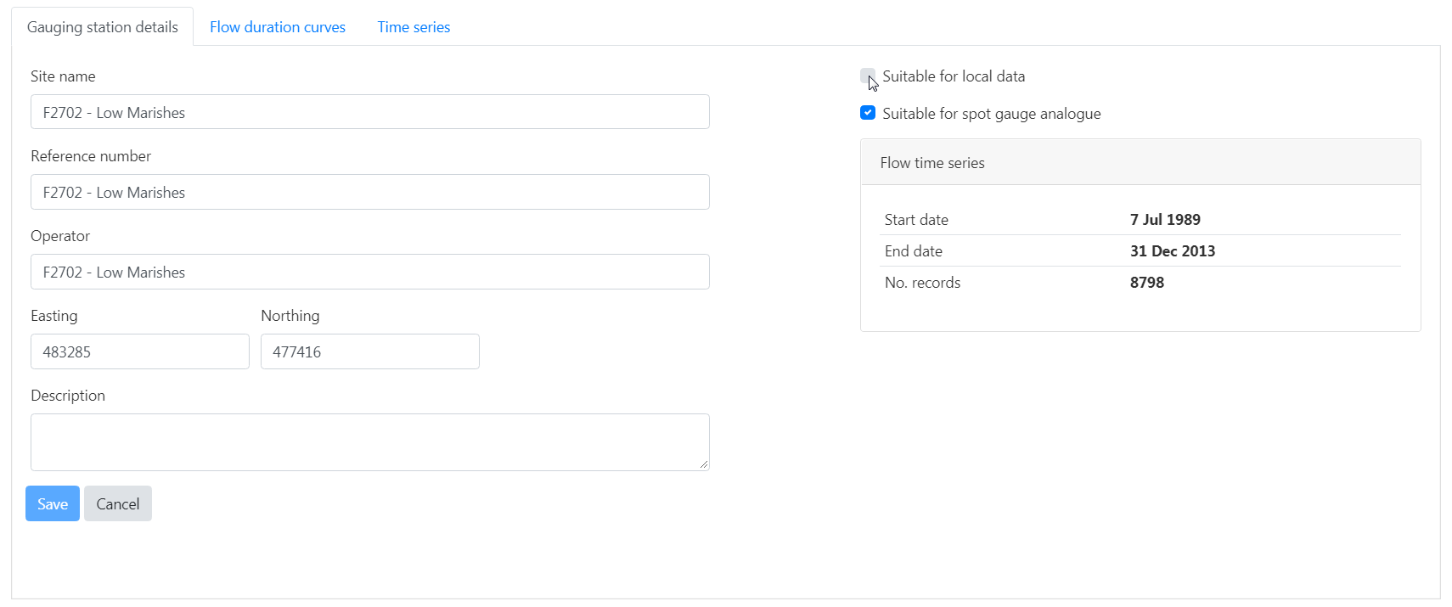The width and height of the screenshot is (1452, 607).
Task: Focus the empty Description text area
Action: click(369, 441)
